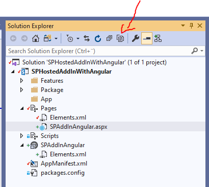Collapse the Pages module
The height and width of the screenshot is (187, 209).
(22, 108)
